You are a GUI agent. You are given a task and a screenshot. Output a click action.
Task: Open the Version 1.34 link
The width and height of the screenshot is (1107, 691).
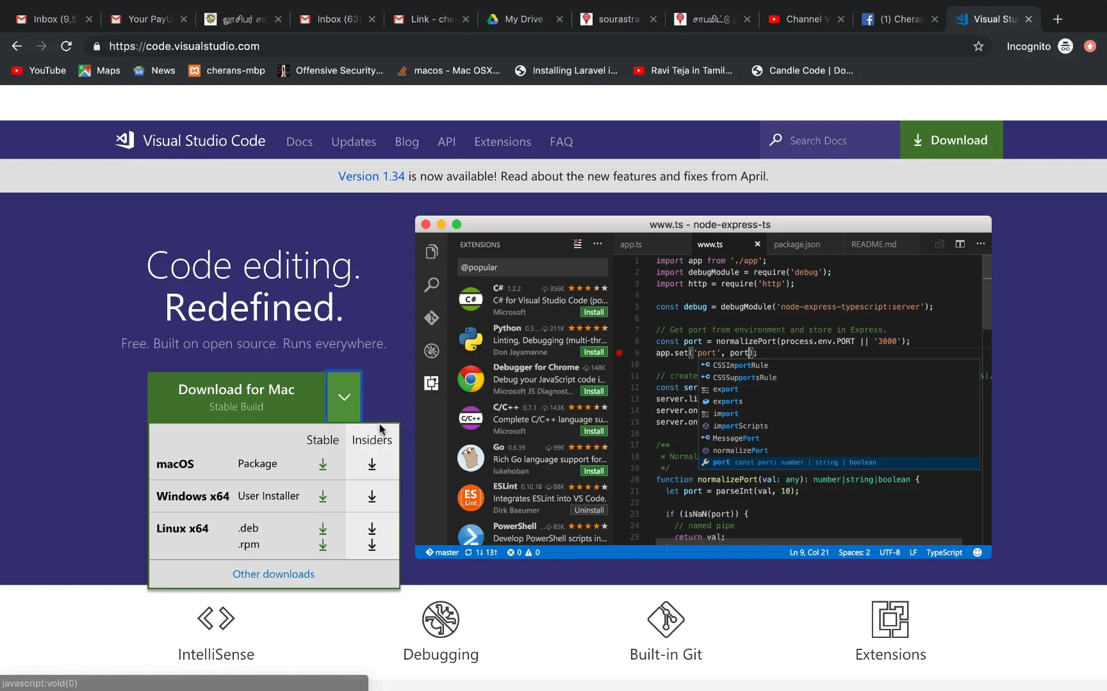(x=372, y=176)
